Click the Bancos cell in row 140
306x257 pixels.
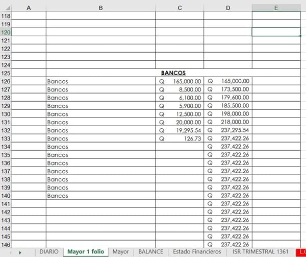pos(101,196)
